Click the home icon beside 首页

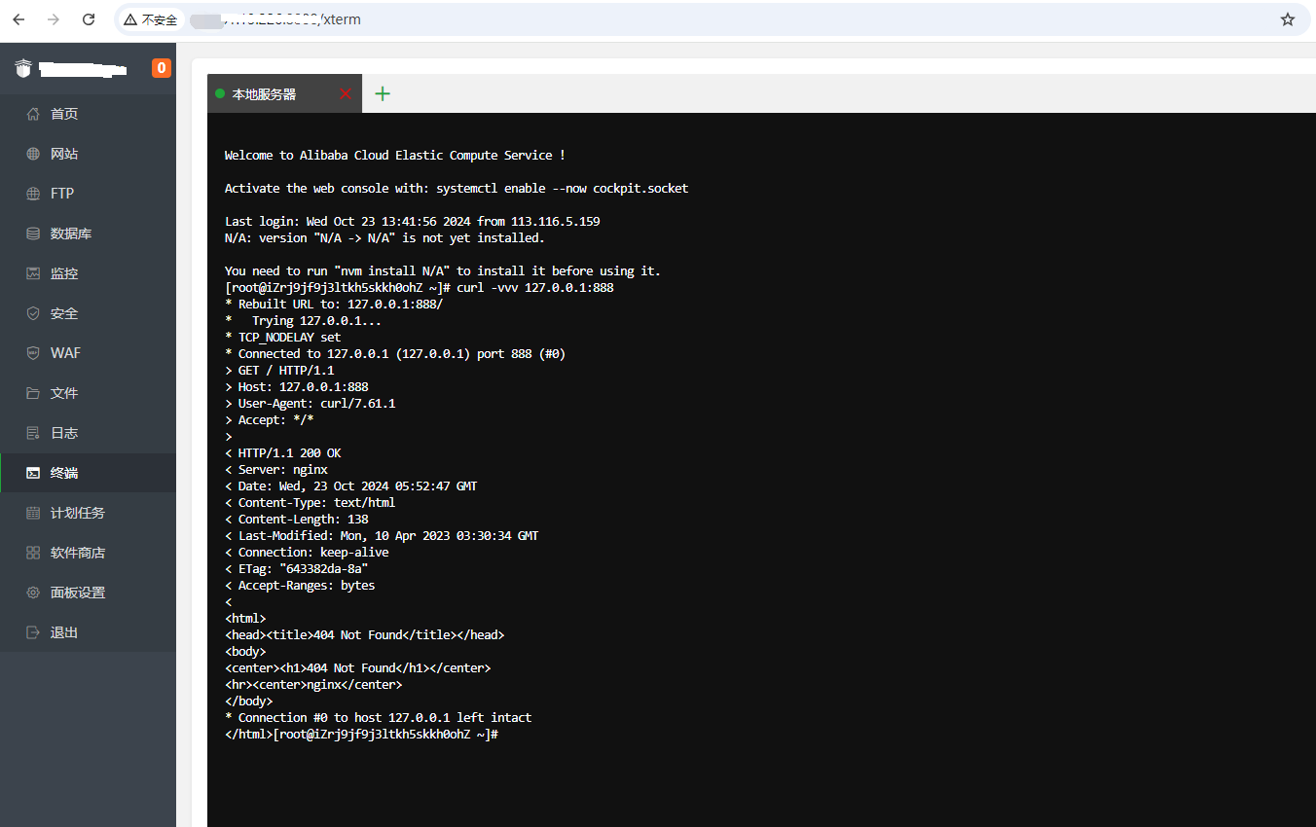[x=33, y=114]
